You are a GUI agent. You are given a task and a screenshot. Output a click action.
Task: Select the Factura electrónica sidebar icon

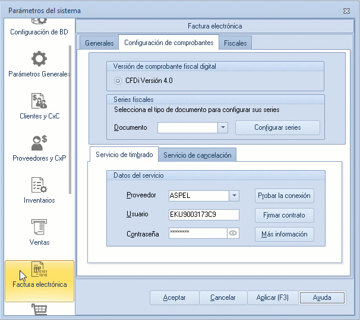point(39,269)
